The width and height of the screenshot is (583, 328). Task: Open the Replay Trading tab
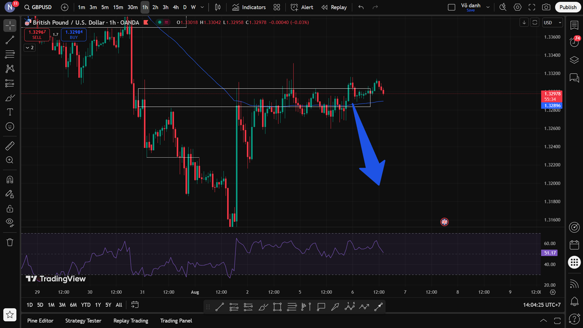tap(131, 321)
